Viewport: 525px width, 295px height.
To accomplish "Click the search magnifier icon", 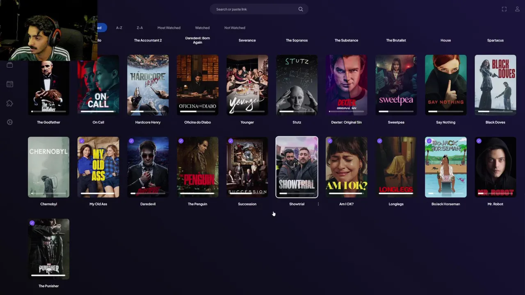I will point(301,9).
